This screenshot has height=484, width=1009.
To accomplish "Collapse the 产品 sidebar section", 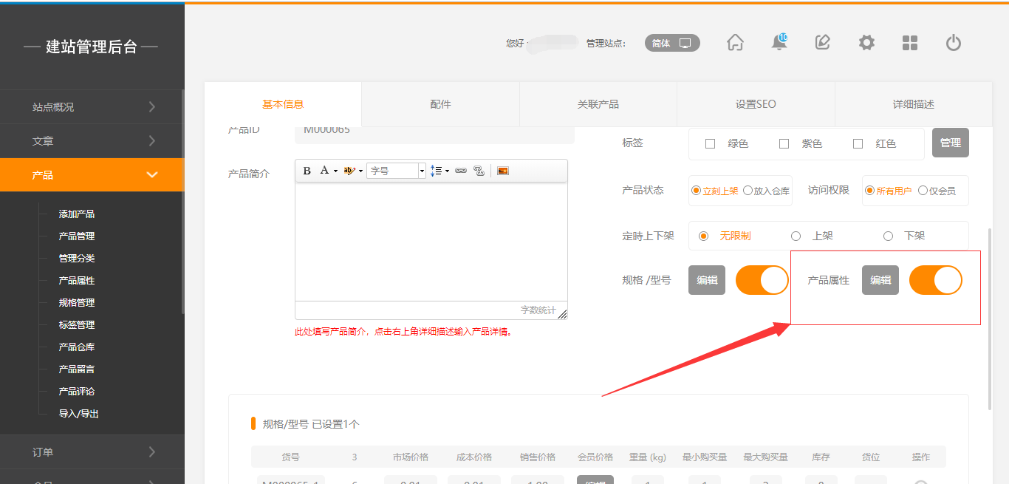I will point(92,175).
